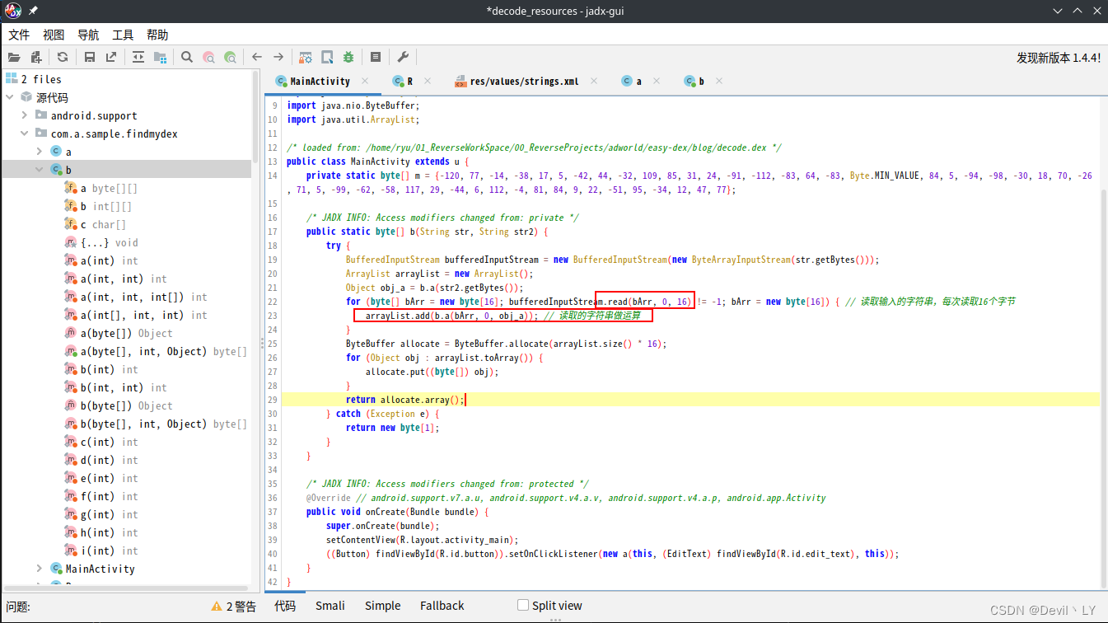Open text search with magnifier icon
1108x623 pixels.
(x=187, y=57)
